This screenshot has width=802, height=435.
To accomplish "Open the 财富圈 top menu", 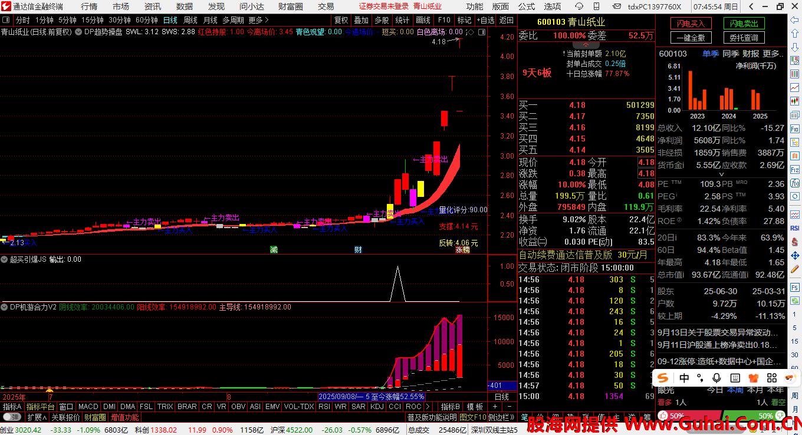I will pyautogui.click(x=291, y=6).
